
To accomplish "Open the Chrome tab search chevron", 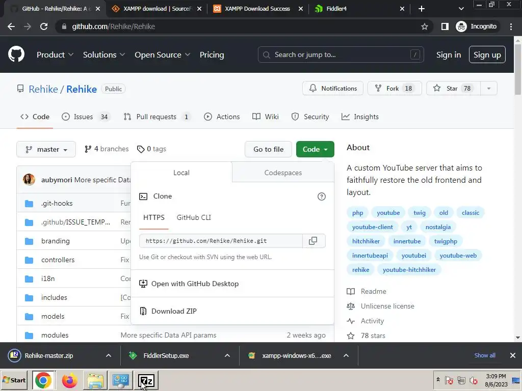I will [x=461, y=9].
